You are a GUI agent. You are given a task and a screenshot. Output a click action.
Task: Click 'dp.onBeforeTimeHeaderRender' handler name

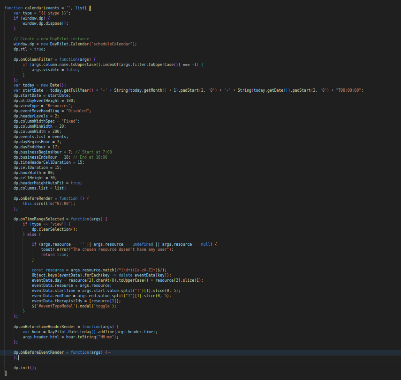[44, 327]
